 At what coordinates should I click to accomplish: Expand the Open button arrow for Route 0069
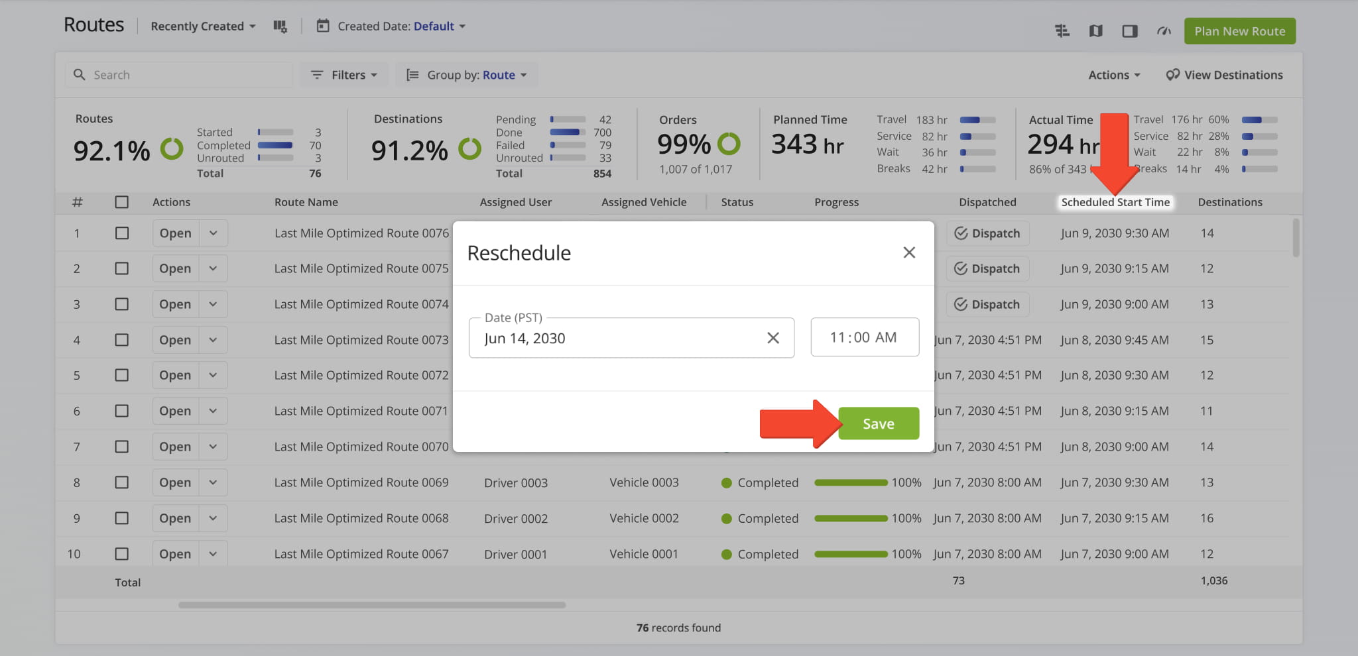coord(213,482)
